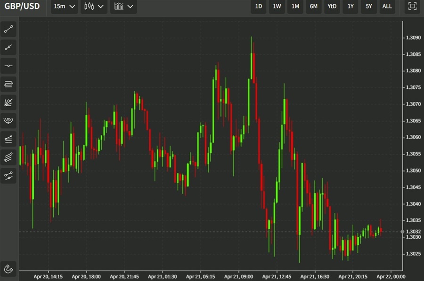
Task: Set chart range to 1Y
Action: point(351,6)
